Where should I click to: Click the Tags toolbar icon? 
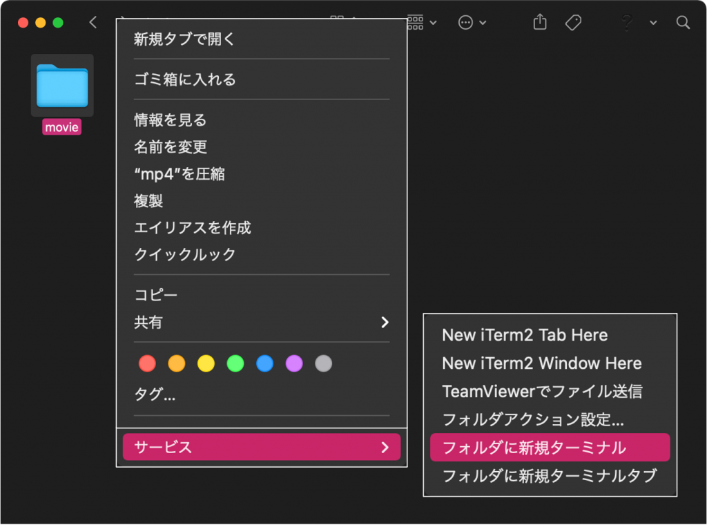572,23
